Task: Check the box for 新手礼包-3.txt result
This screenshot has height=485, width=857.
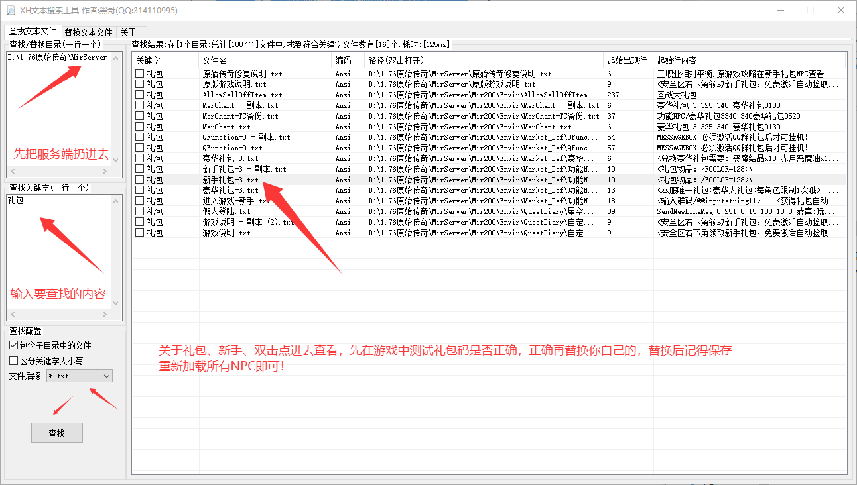Action: [139, 179]
